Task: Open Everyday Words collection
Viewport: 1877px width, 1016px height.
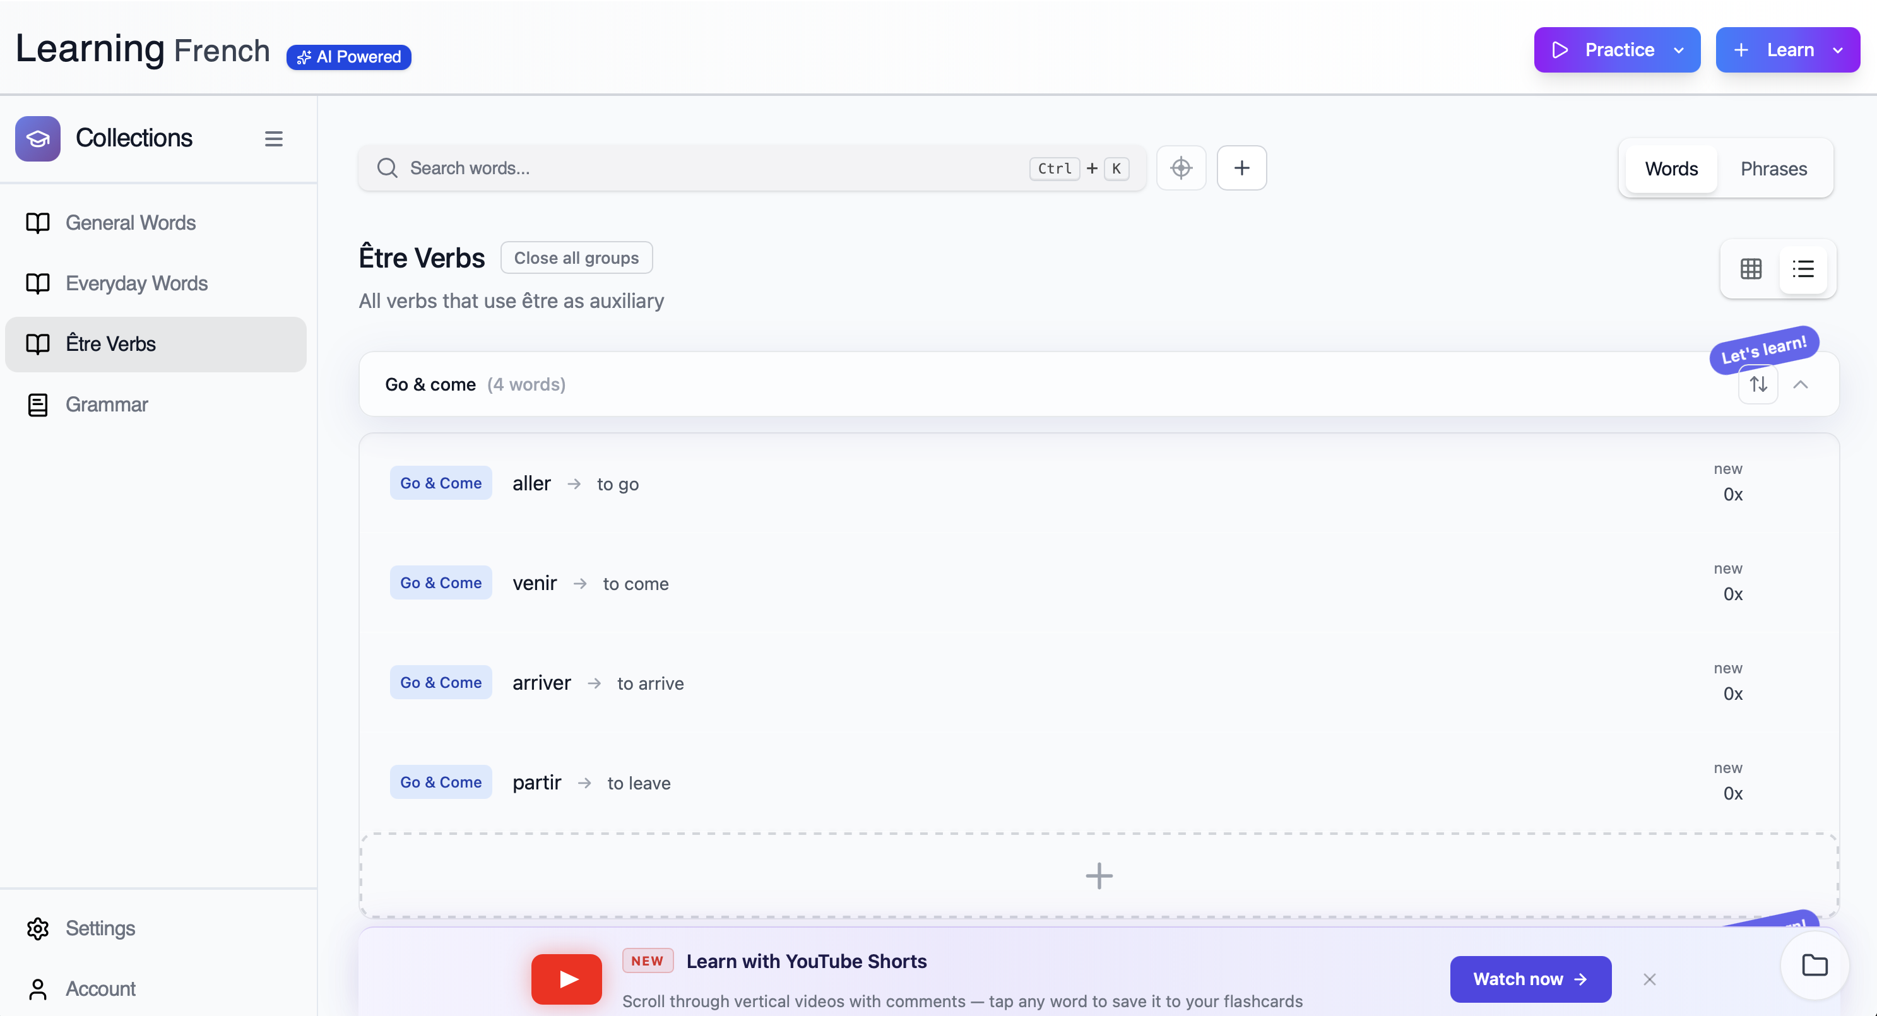Action: [x=155, y=283]
